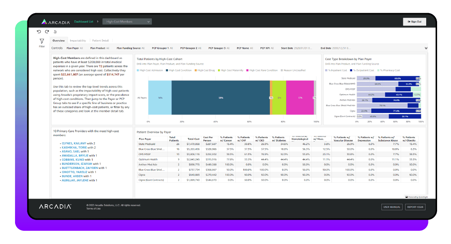Click the Report Issue button

pos(415,207)
